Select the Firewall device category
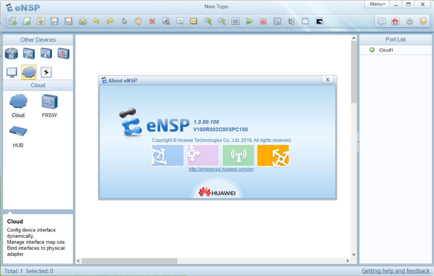 coord(64,54)
